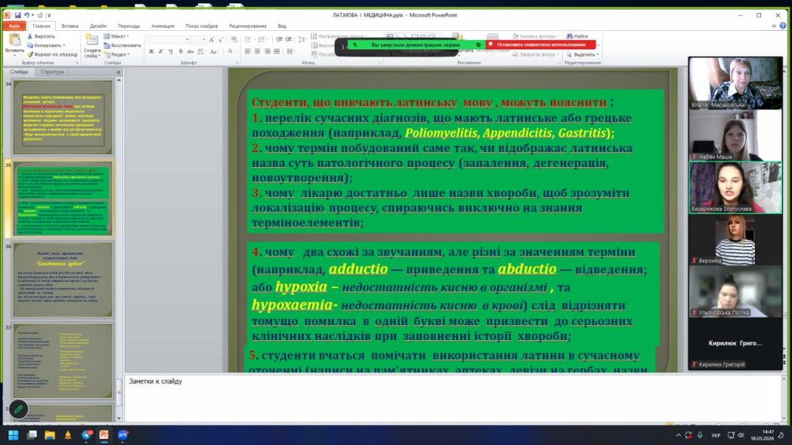Image resolution: width=792 pixels, height=445 pixels.
Task: Expand the Раздел section dropdown
Action: point(119,54)
